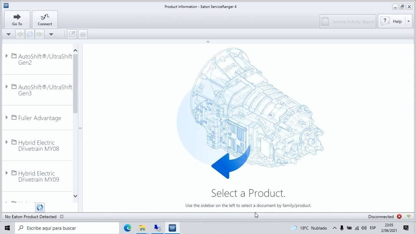Click the Fuller Advantage folder icon

click(14, 117)
